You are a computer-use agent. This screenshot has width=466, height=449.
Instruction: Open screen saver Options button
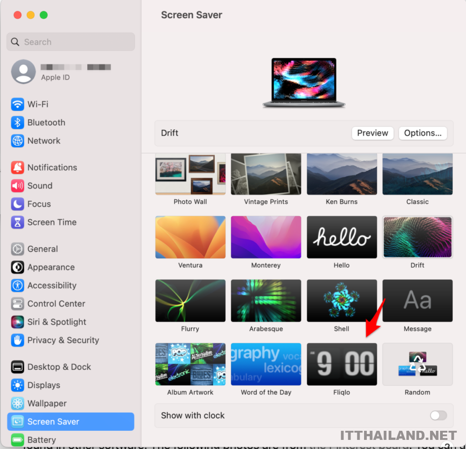[x=423, y=133]
